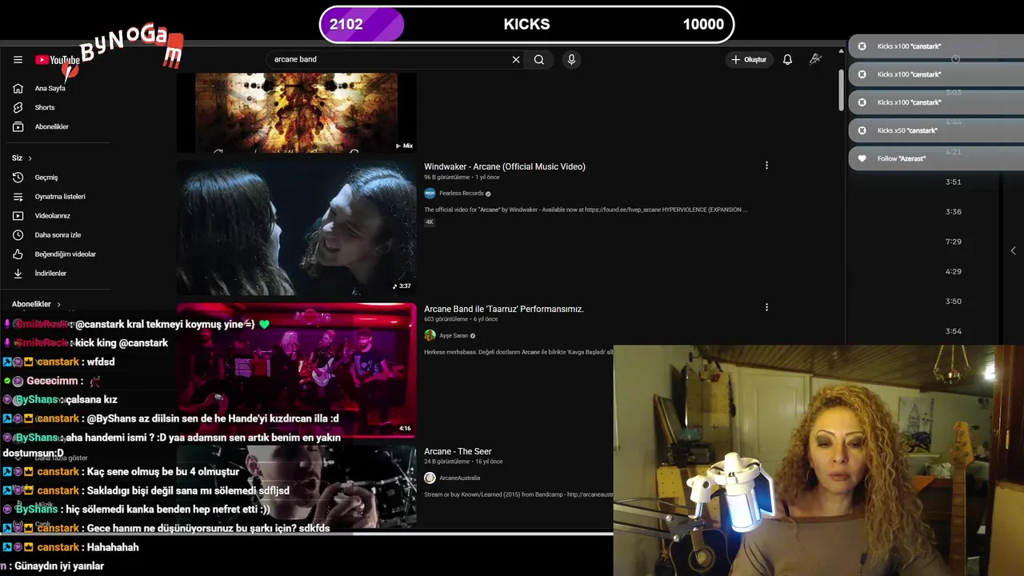
Task: Open more options for Taarruz video
Action: [x=766, y=307]
